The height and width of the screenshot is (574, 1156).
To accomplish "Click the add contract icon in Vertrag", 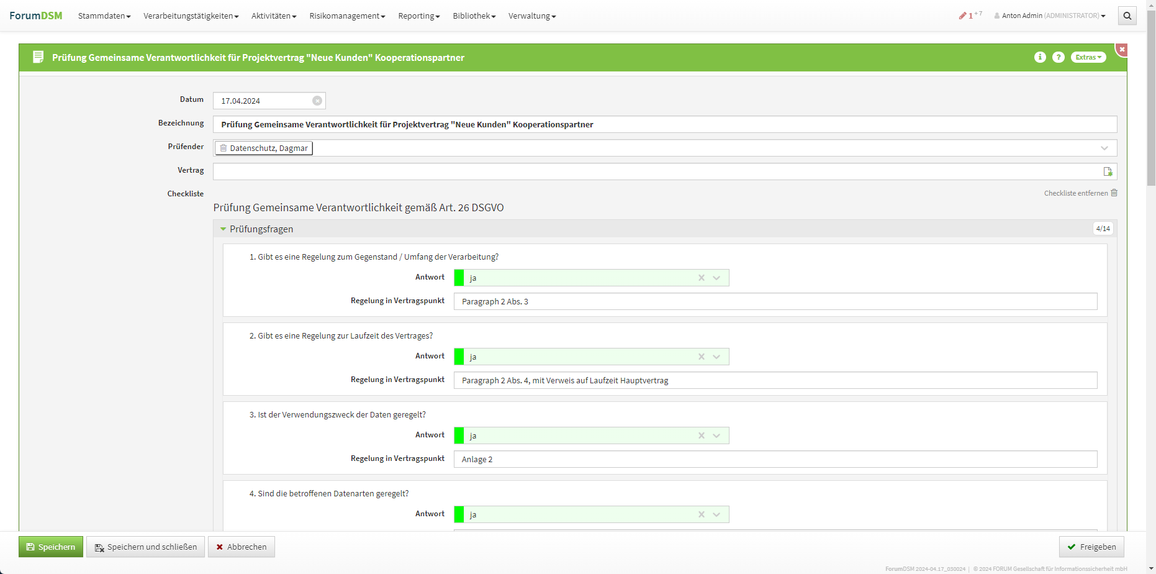I will [1108, 171].
